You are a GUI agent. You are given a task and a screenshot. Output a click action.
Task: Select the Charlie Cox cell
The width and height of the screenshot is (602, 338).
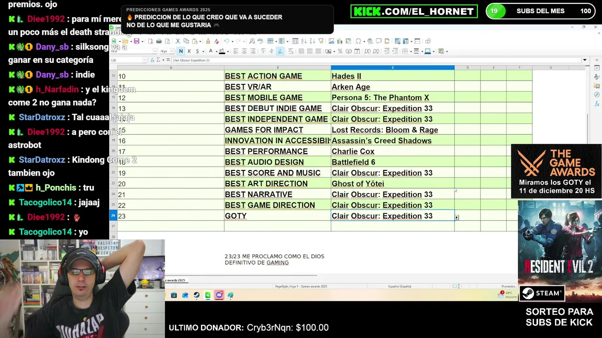(393, 151)
